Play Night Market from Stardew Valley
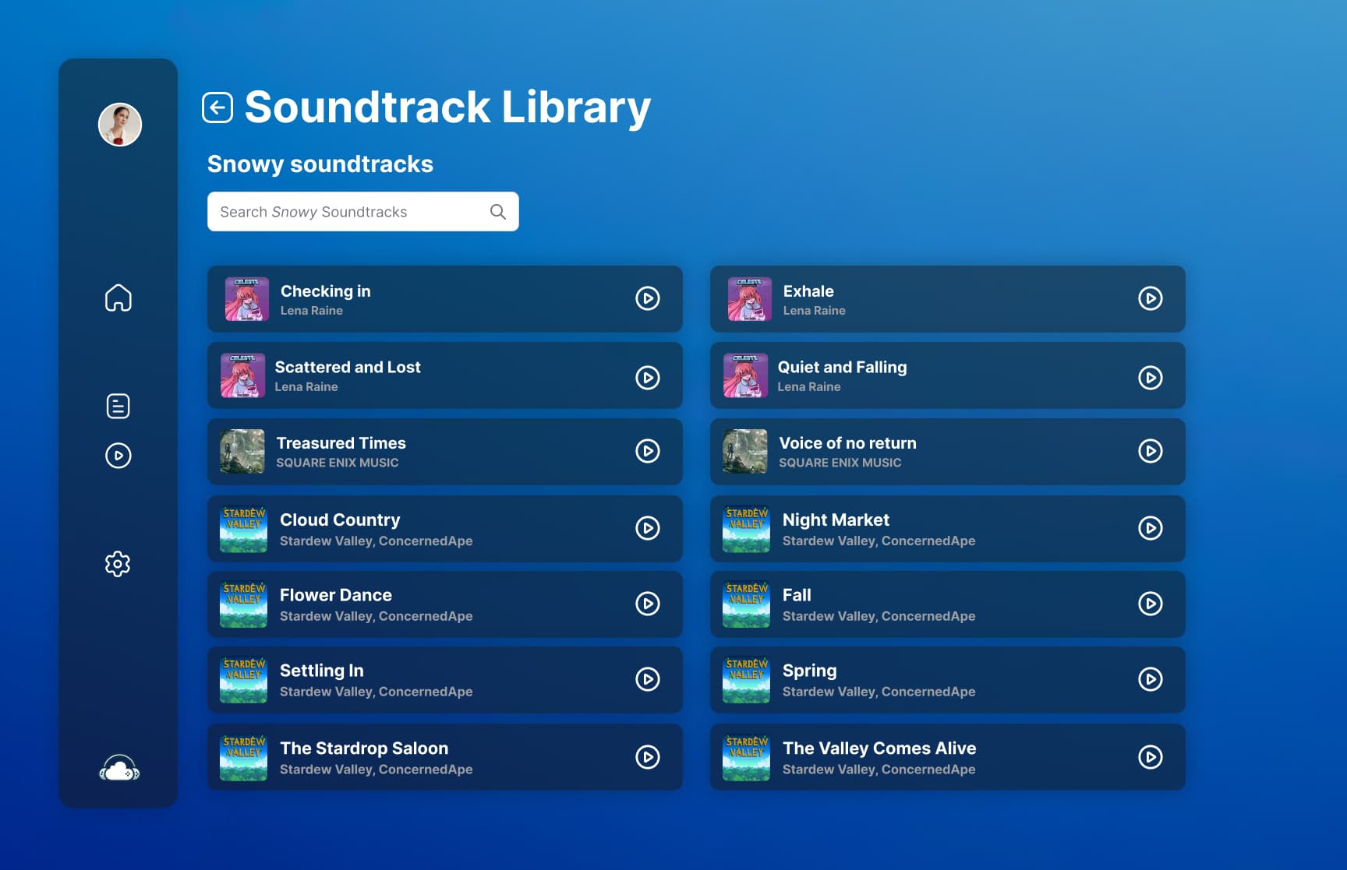Screen dimensions: 1347x870 click(1150, 528)
